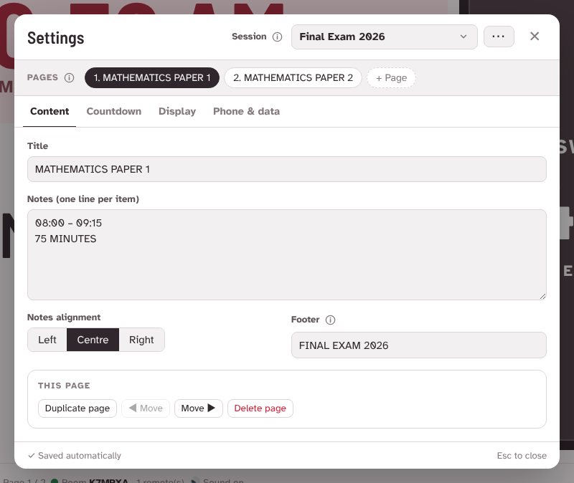Screen dimensions: 574x483
Task: Set notes alignment to Centre
Action: (93, 340)
